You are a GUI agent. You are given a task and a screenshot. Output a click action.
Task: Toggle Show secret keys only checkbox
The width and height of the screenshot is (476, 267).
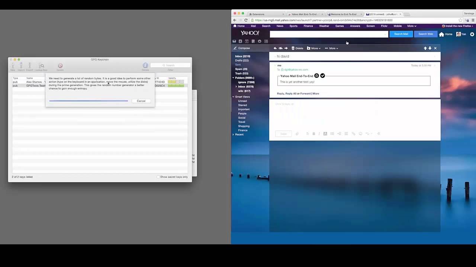158,177
